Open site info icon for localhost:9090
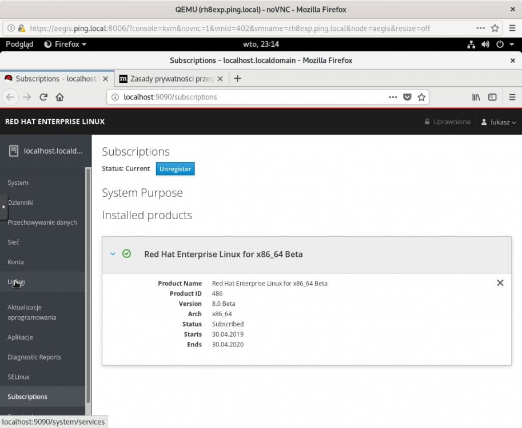Viewport: 522px width, 428px height. coord(115,97)
